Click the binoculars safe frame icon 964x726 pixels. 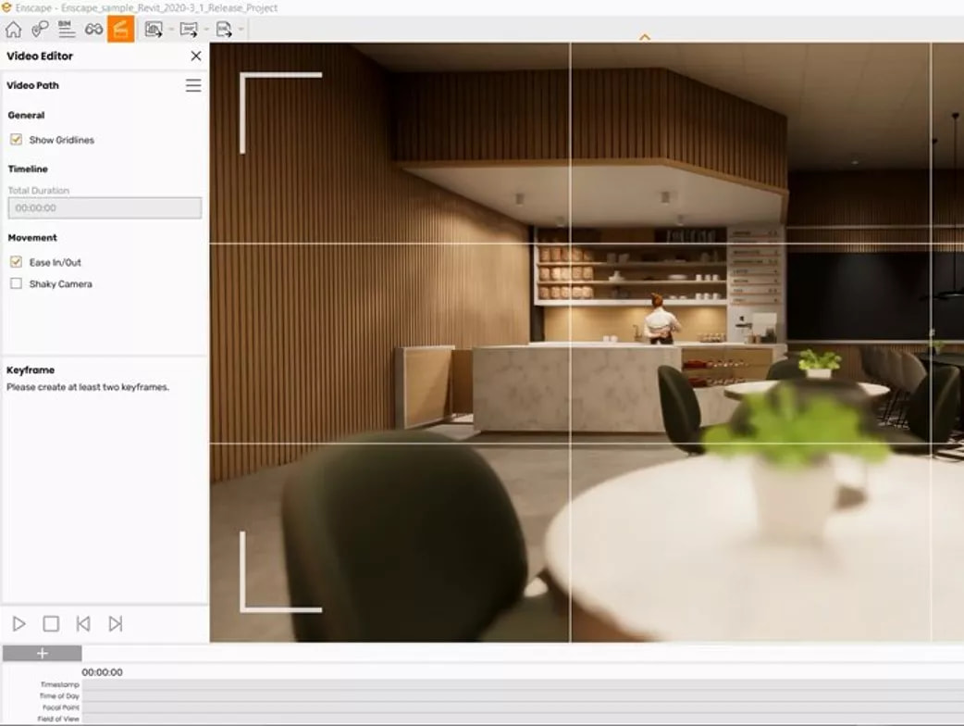point(93,29)
